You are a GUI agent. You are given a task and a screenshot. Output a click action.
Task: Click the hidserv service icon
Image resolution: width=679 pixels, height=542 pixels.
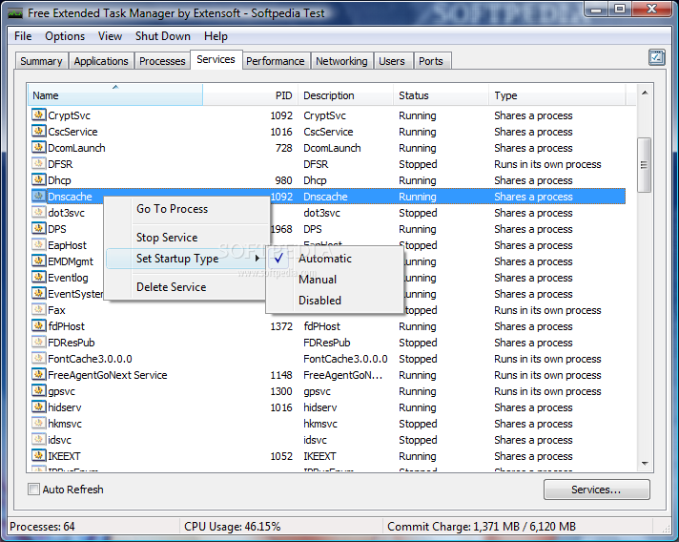(38, 407)
